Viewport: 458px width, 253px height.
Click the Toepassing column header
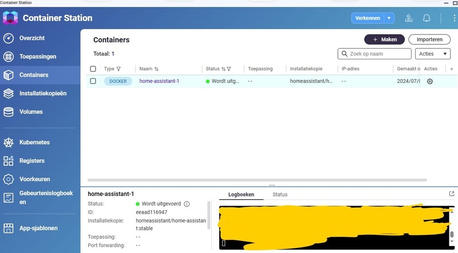260,69
